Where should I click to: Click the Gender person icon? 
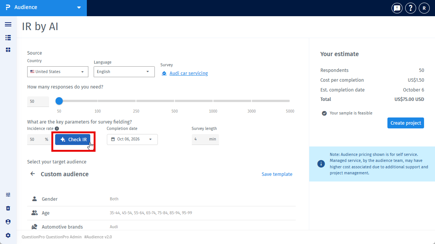coord(34,199)
